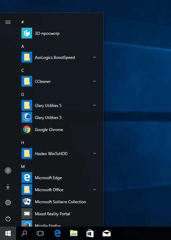
Task: Open the Mail app from the taskbar
Action: pos(107,233)
